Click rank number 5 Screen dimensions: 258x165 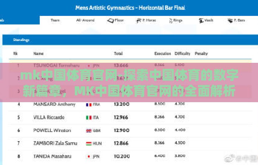click(x=19, y=117)
